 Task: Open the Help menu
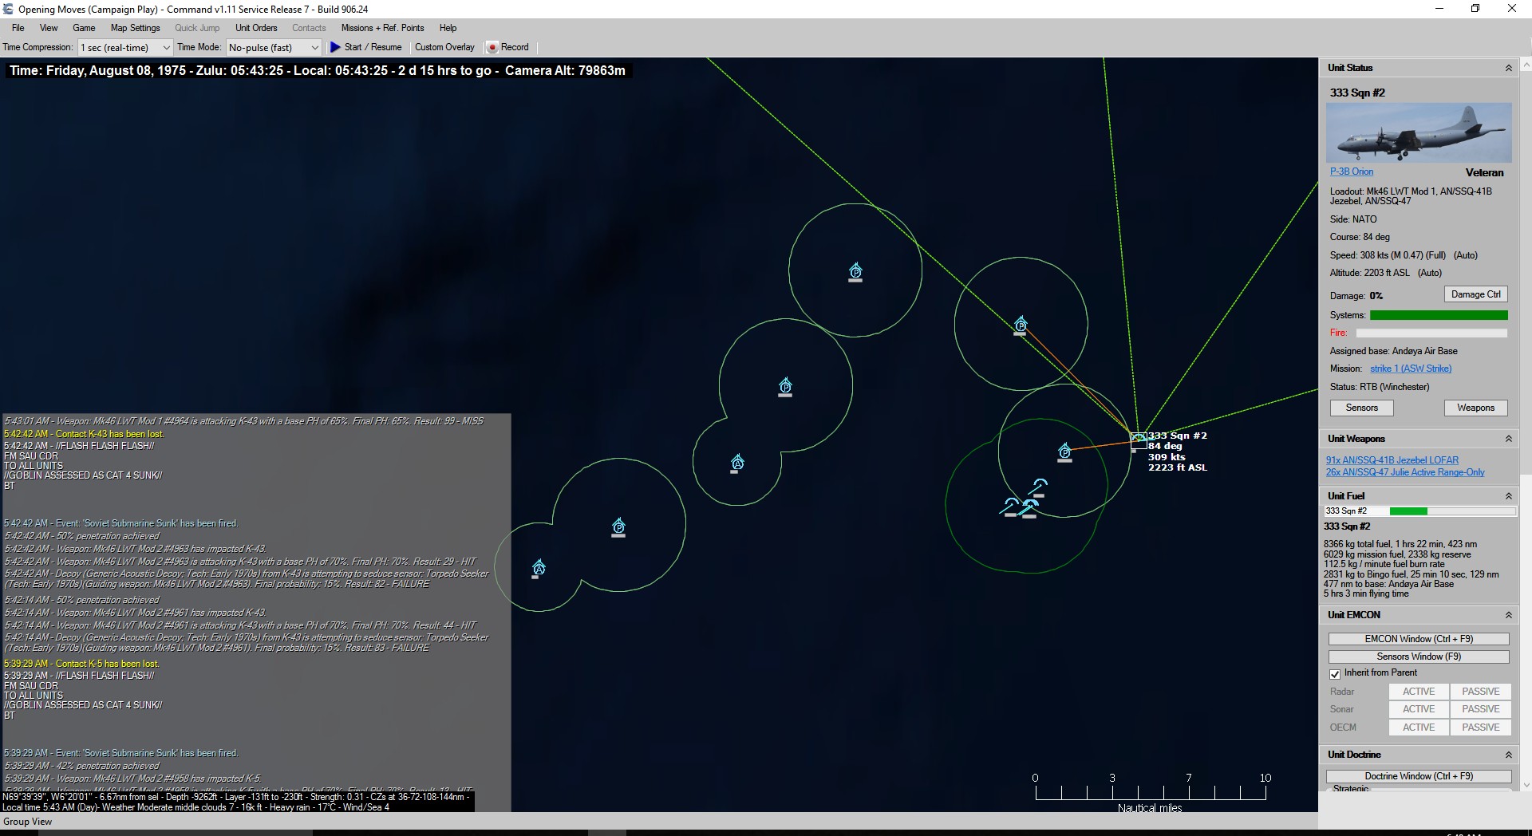[448, 28]
